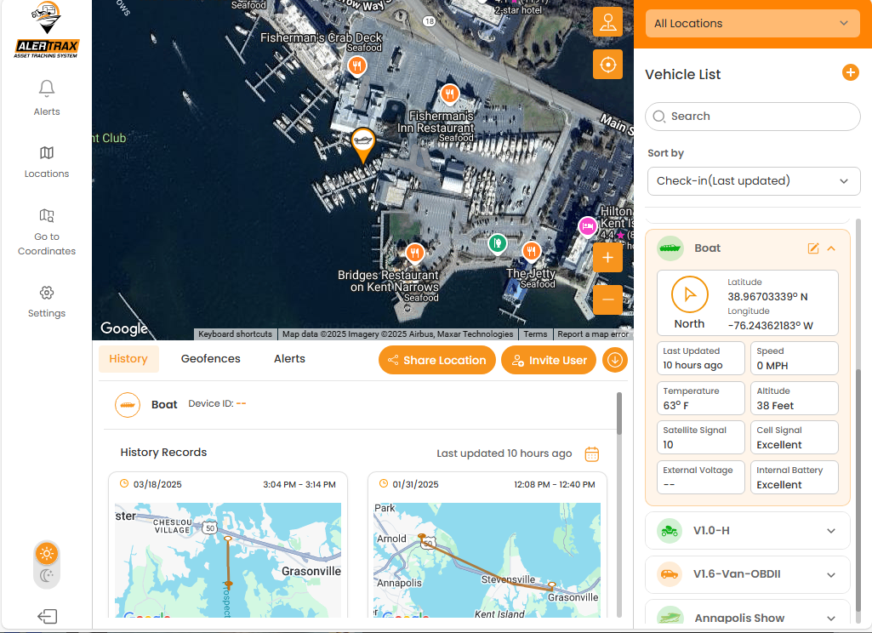The width and height of the screenshot is (872, 633).
Task: Edit the Boat vehicle details
Action: [812, 248]
